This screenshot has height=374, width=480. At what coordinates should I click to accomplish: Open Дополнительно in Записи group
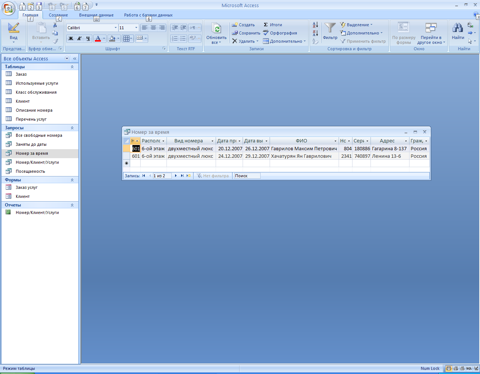click(284, 41)
